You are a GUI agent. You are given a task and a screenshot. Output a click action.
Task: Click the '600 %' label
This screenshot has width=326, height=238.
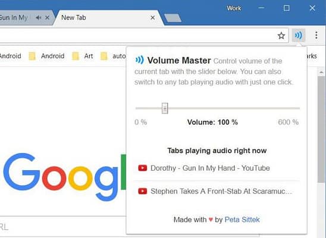click(289, 122)
